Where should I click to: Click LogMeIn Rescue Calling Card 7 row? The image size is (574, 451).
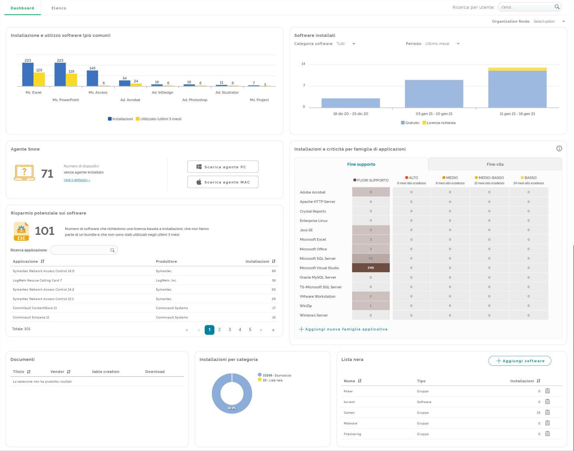pos(144,280)
